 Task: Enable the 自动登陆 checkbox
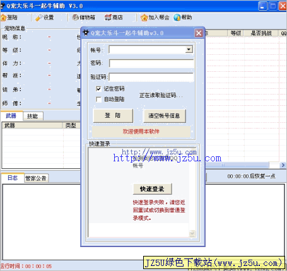pyautogui.click(x=98, y=99)
